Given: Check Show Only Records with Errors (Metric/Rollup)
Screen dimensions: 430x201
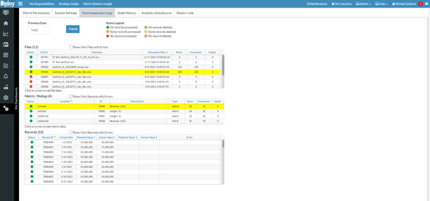Looking at the screenshot, I should pyautogui.click(x=71, y=96).
